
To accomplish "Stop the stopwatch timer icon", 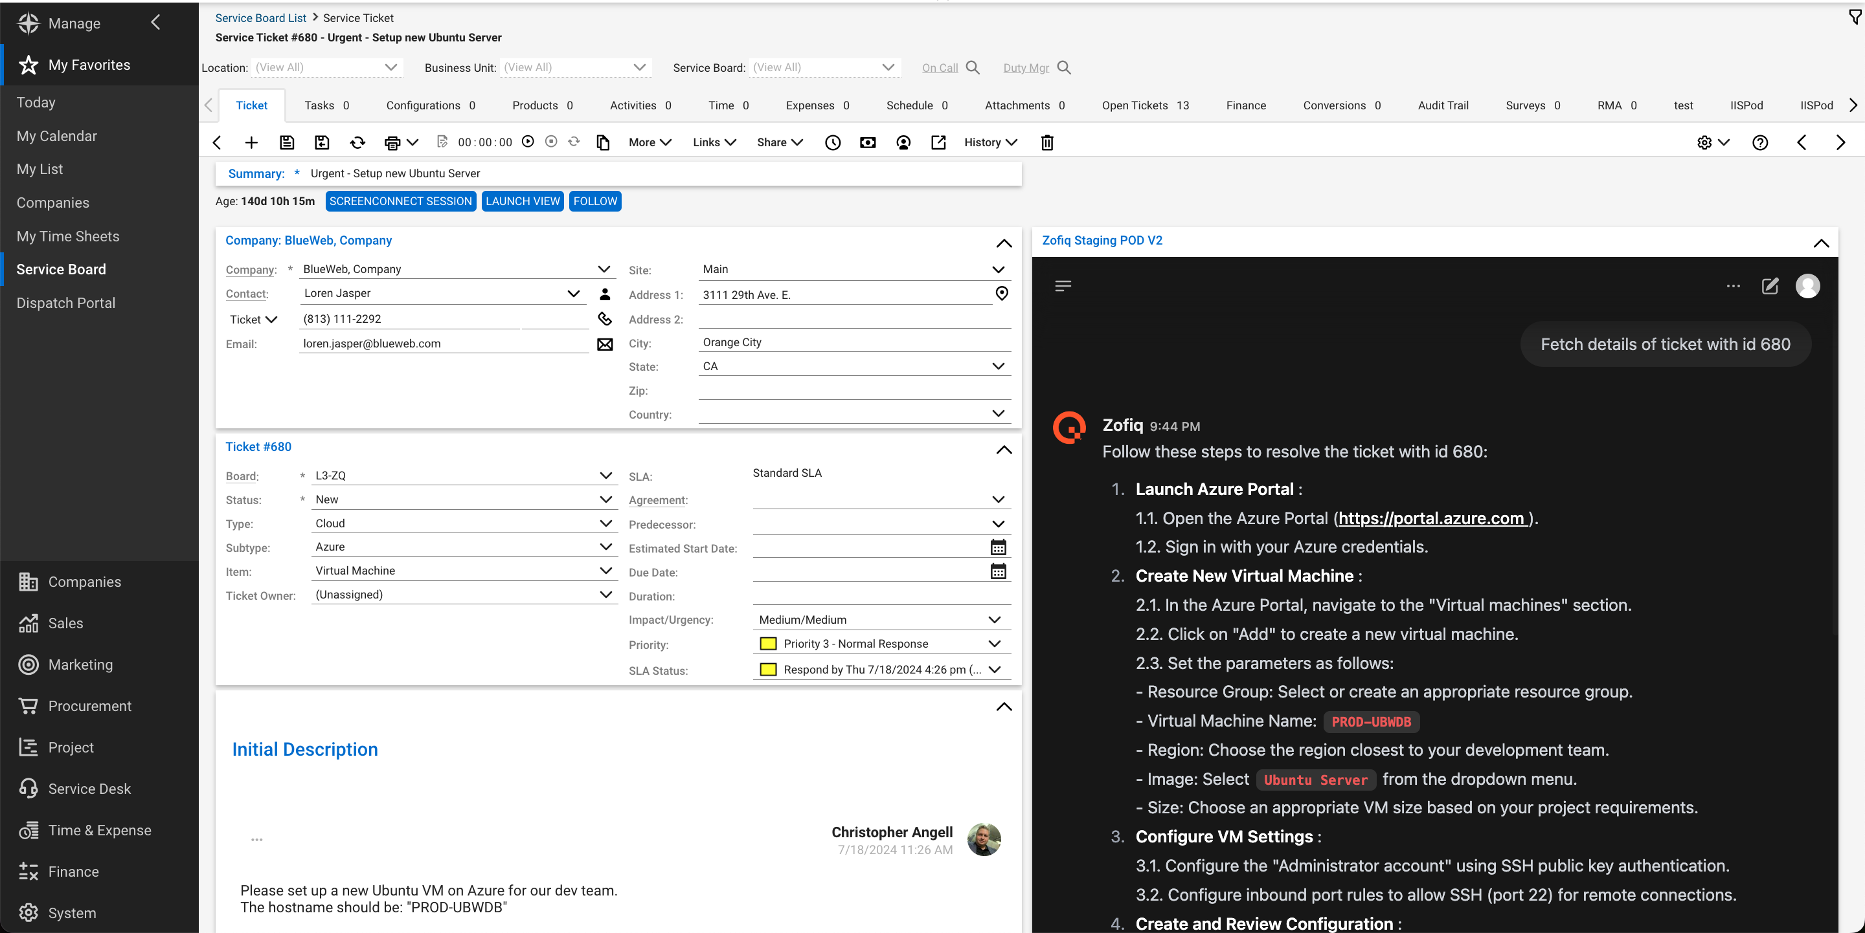I will click(551, 142).
